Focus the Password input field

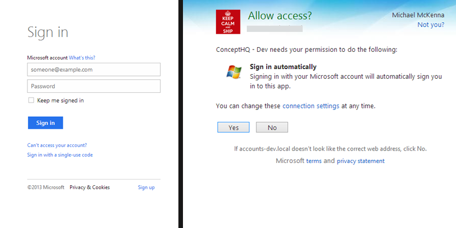point(94,86)
